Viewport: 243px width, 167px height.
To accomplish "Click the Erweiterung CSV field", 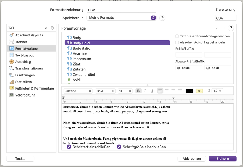I will [x=226, y=18].
